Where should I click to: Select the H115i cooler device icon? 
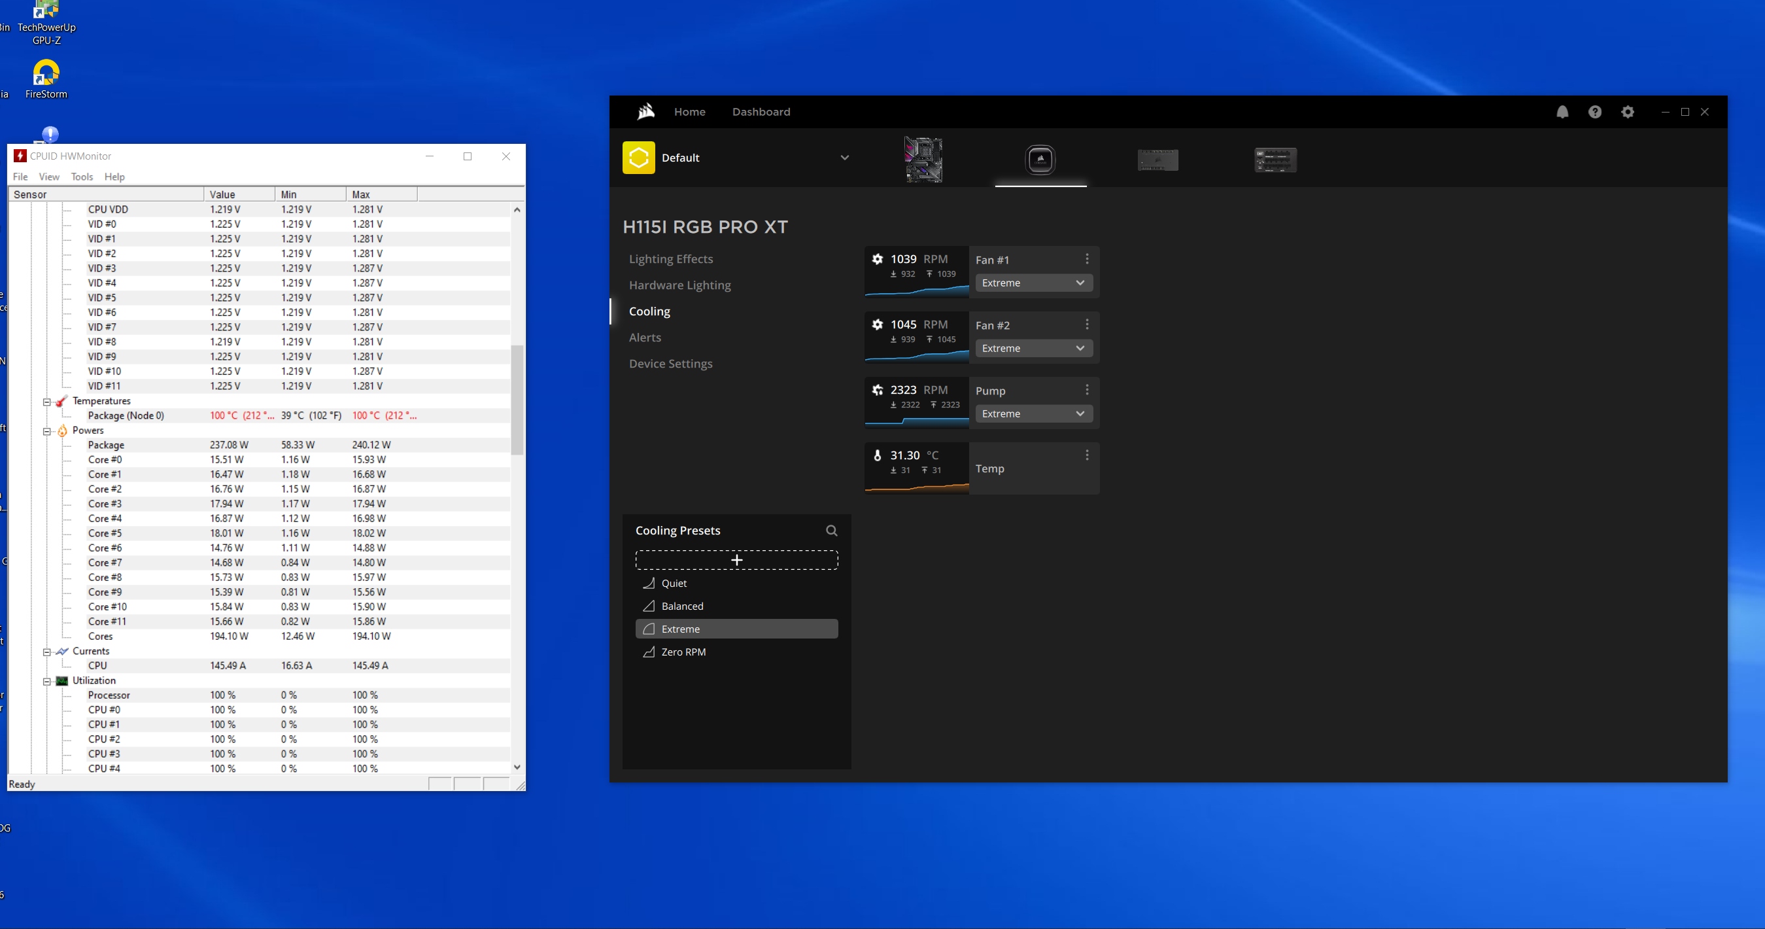[1040, 159]
